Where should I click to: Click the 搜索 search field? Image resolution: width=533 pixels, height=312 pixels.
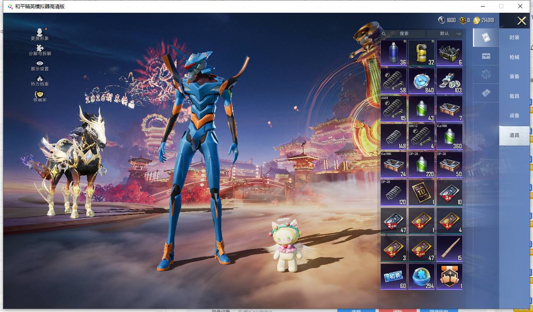point(404,34)
